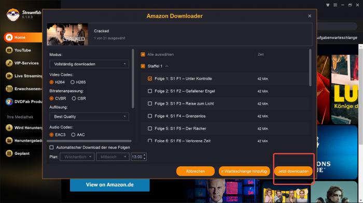
Task: Click the Cracked series thumbnail
Action: point(67,34)
